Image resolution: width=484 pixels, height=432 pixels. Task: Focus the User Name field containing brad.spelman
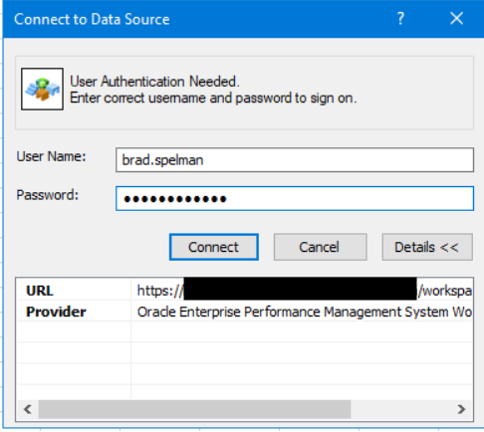click(295, 160)
